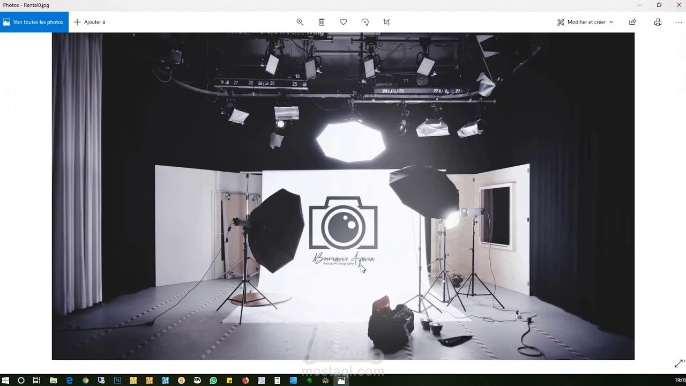Rotate the photo using the rotate icon
Image resolution: width=686 pixels, height=386 pixels.
pyautogui.click(x=365, y=22)
